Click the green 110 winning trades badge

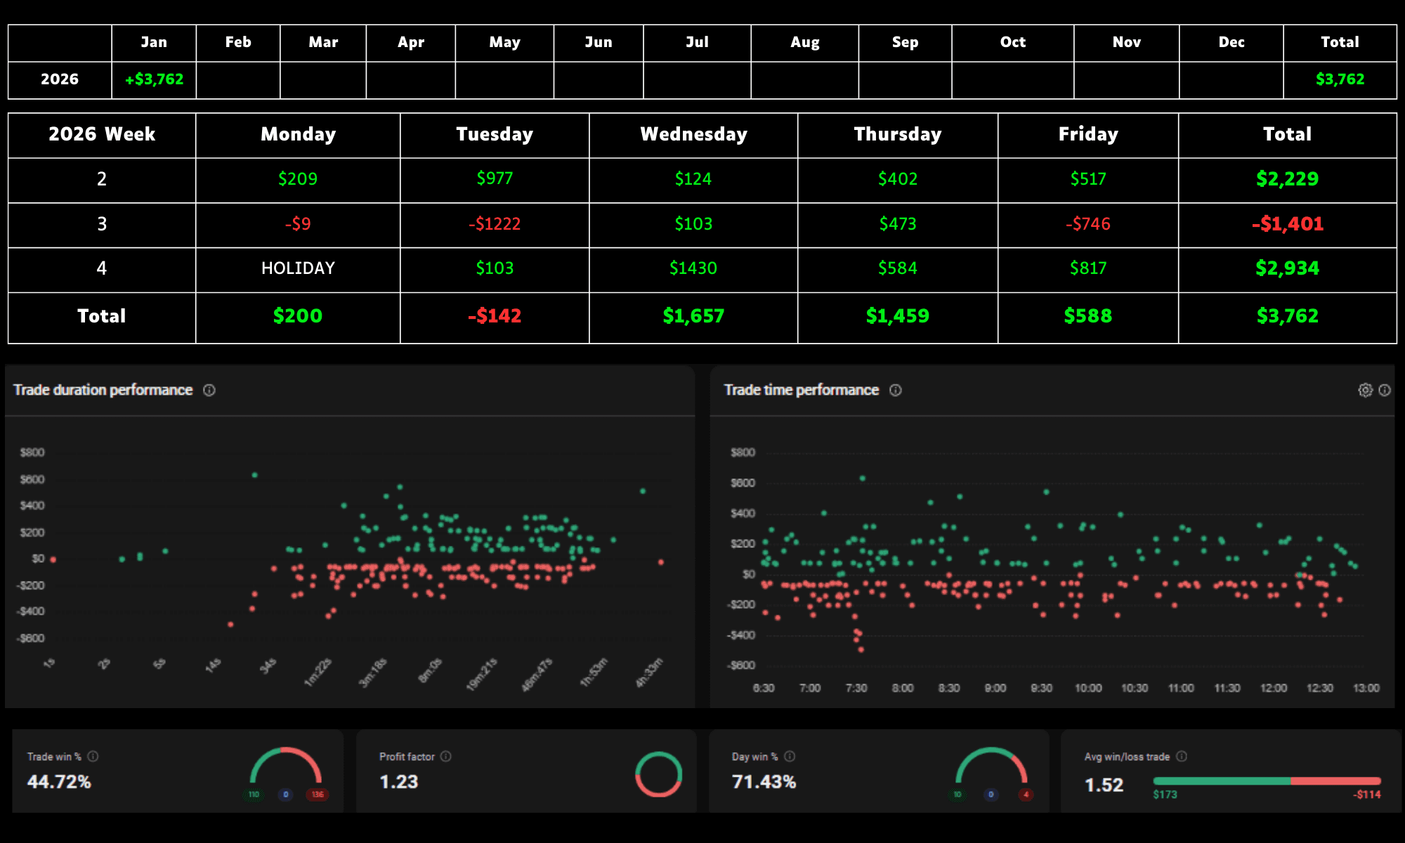[254, 795]
